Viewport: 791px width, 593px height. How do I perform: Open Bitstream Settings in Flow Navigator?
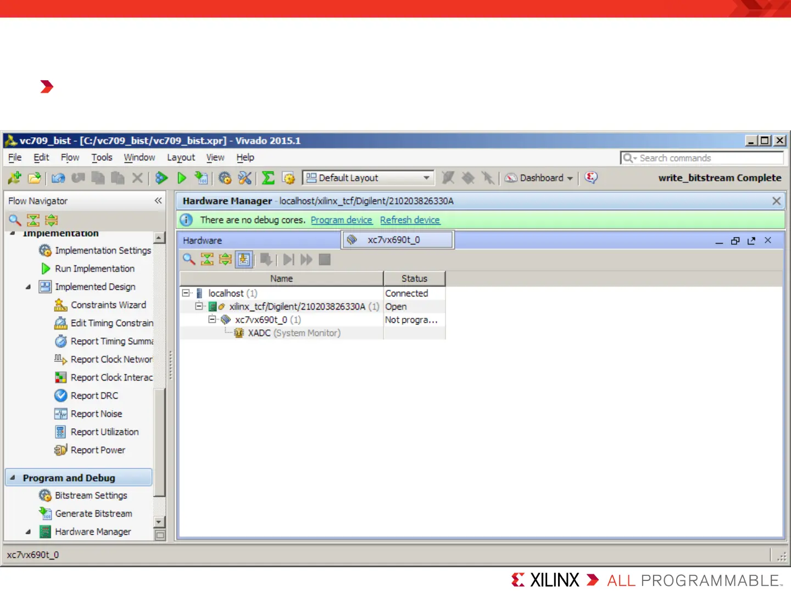[91, 495]
